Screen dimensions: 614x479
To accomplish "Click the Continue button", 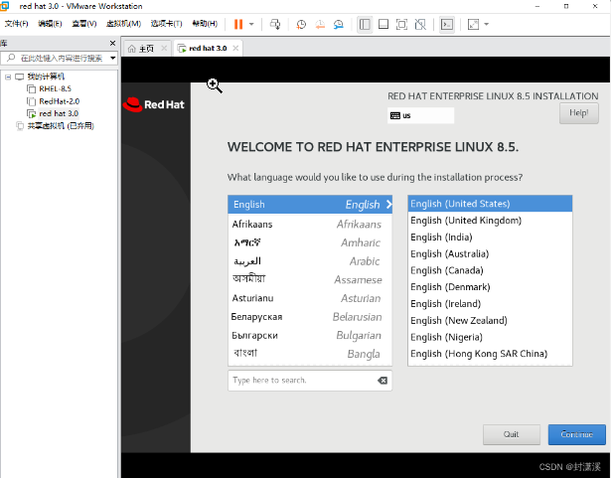I will [x=577, y=434].
